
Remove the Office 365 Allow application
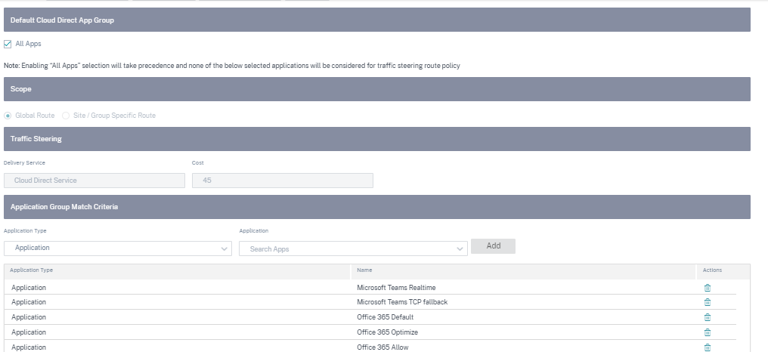coord(708,347)
